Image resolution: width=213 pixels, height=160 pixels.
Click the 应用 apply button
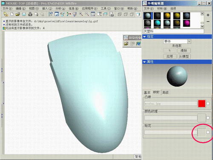(170, 56)
